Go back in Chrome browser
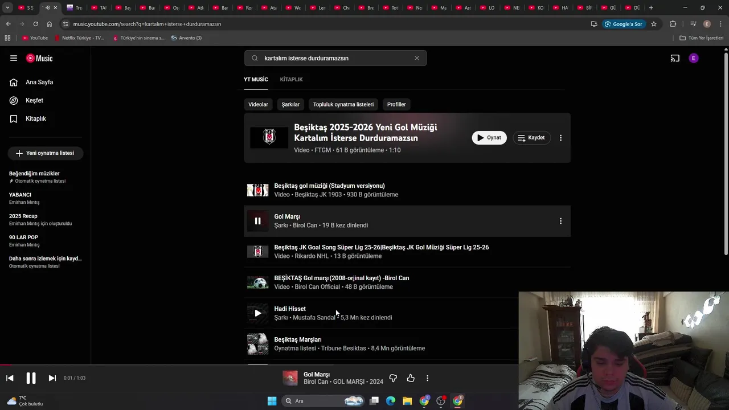Image resolution: width=729 pixels, height=410 pixels. pos(8,24)
